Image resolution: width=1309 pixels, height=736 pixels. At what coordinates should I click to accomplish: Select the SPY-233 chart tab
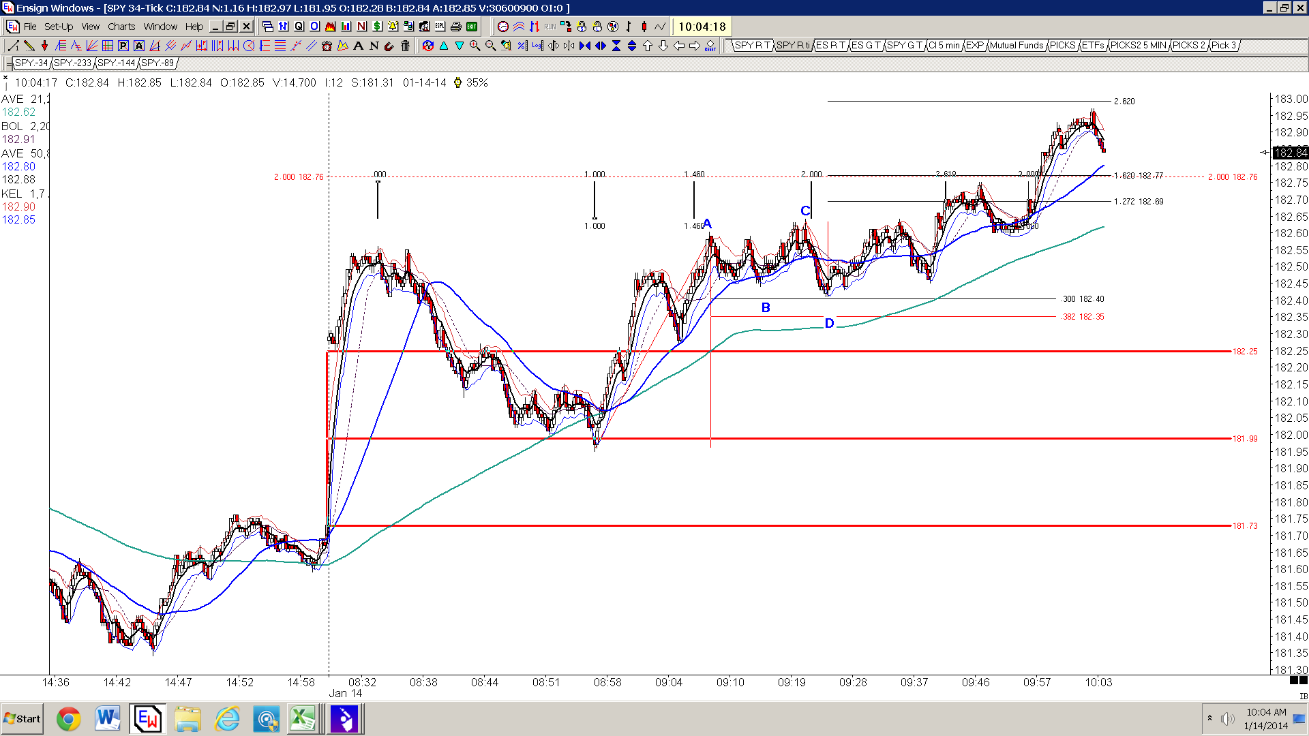pos(73,63)
